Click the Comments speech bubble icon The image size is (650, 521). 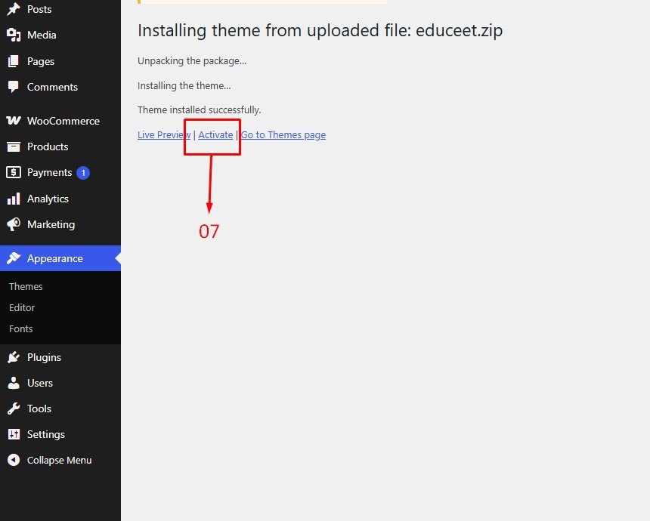(x=14, y=87)
